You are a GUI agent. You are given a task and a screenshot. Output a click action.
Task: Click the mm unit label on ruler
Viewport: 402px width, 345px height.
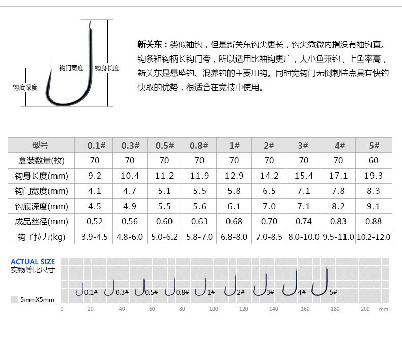[x=384, y=309]
